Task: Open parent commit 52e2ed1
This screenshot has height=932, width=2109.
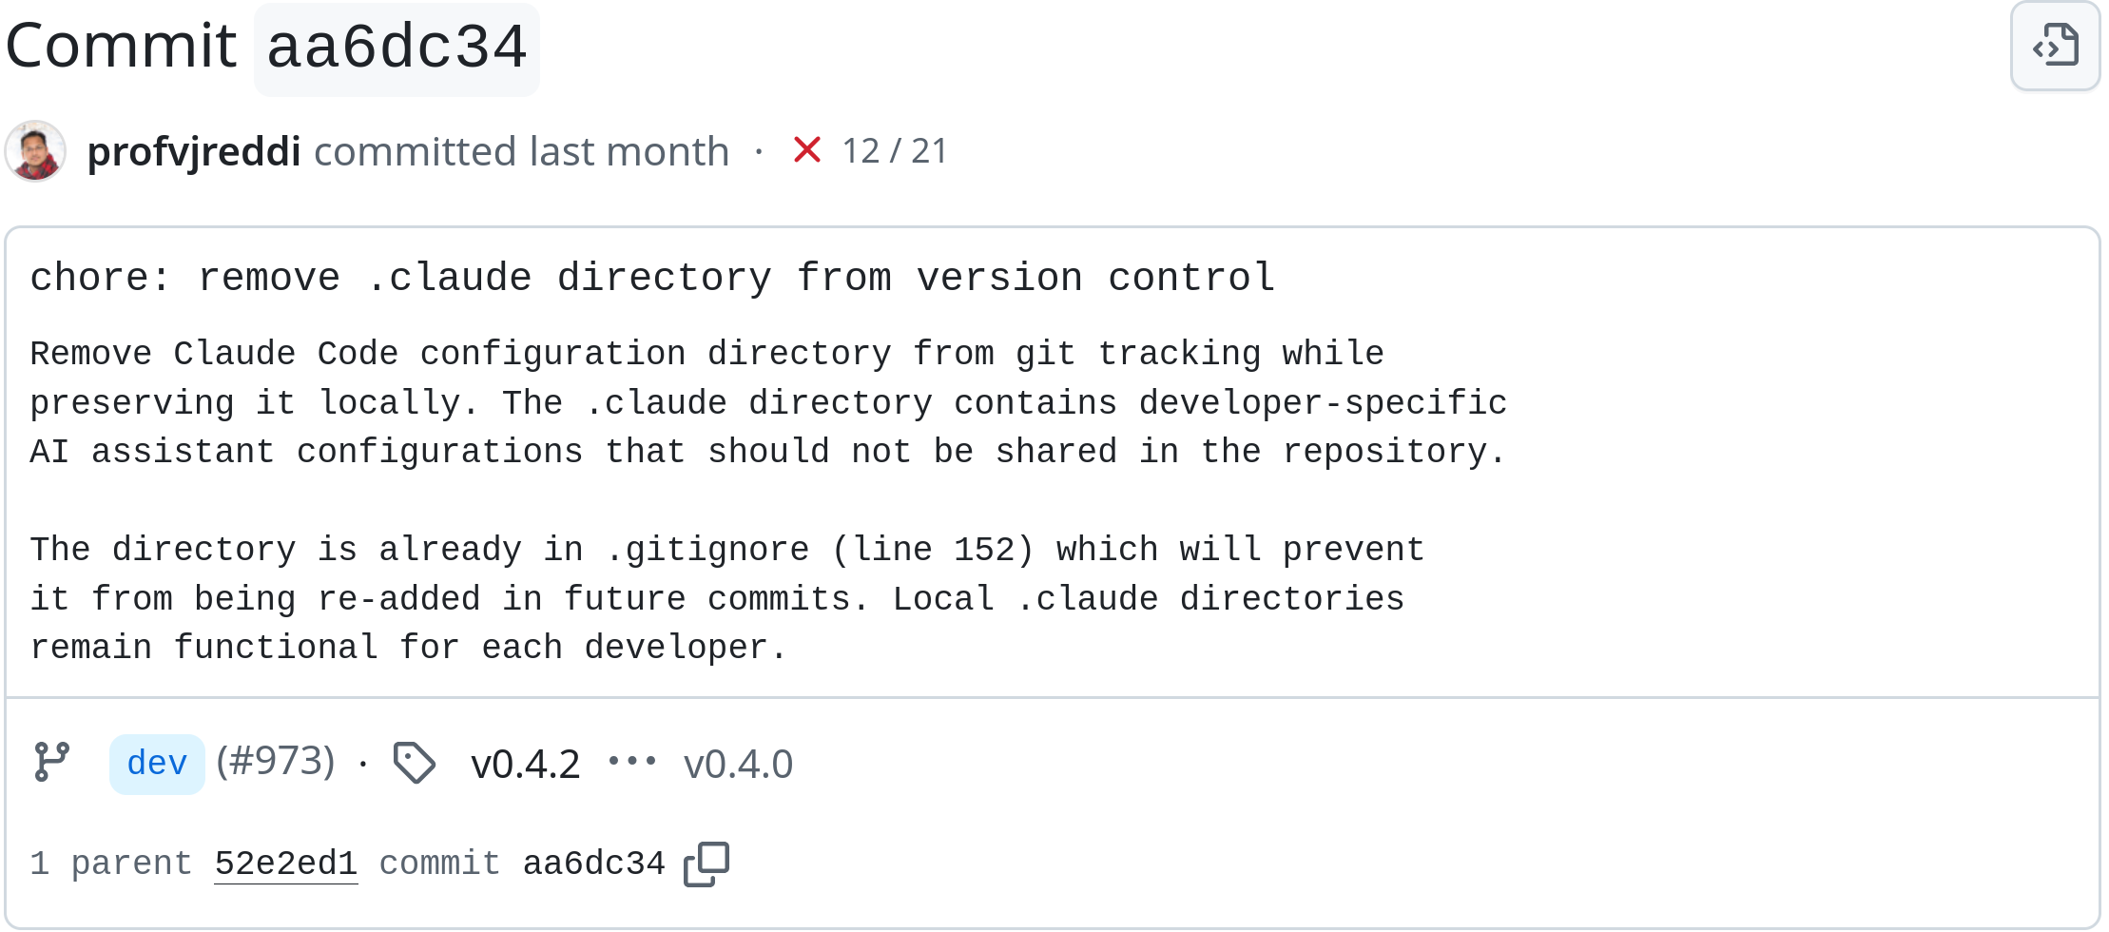Action: point(286,864)
